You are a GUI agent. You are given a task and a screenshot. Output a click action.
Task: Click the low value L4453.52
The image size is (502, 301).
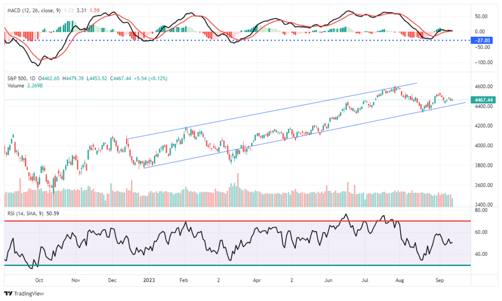click(97, 78)
